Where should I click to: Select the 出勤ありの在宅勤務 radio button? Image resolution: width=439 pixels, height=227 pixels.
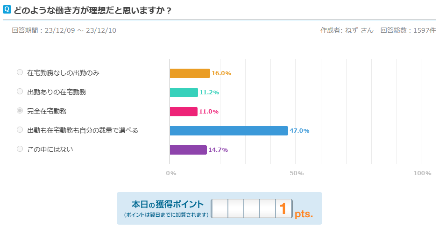pos(20,92)
